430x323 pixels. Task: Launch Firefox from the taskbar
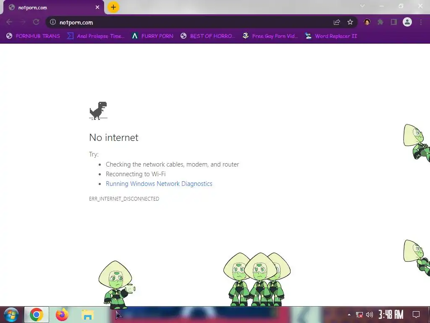[x=62, y=315]
